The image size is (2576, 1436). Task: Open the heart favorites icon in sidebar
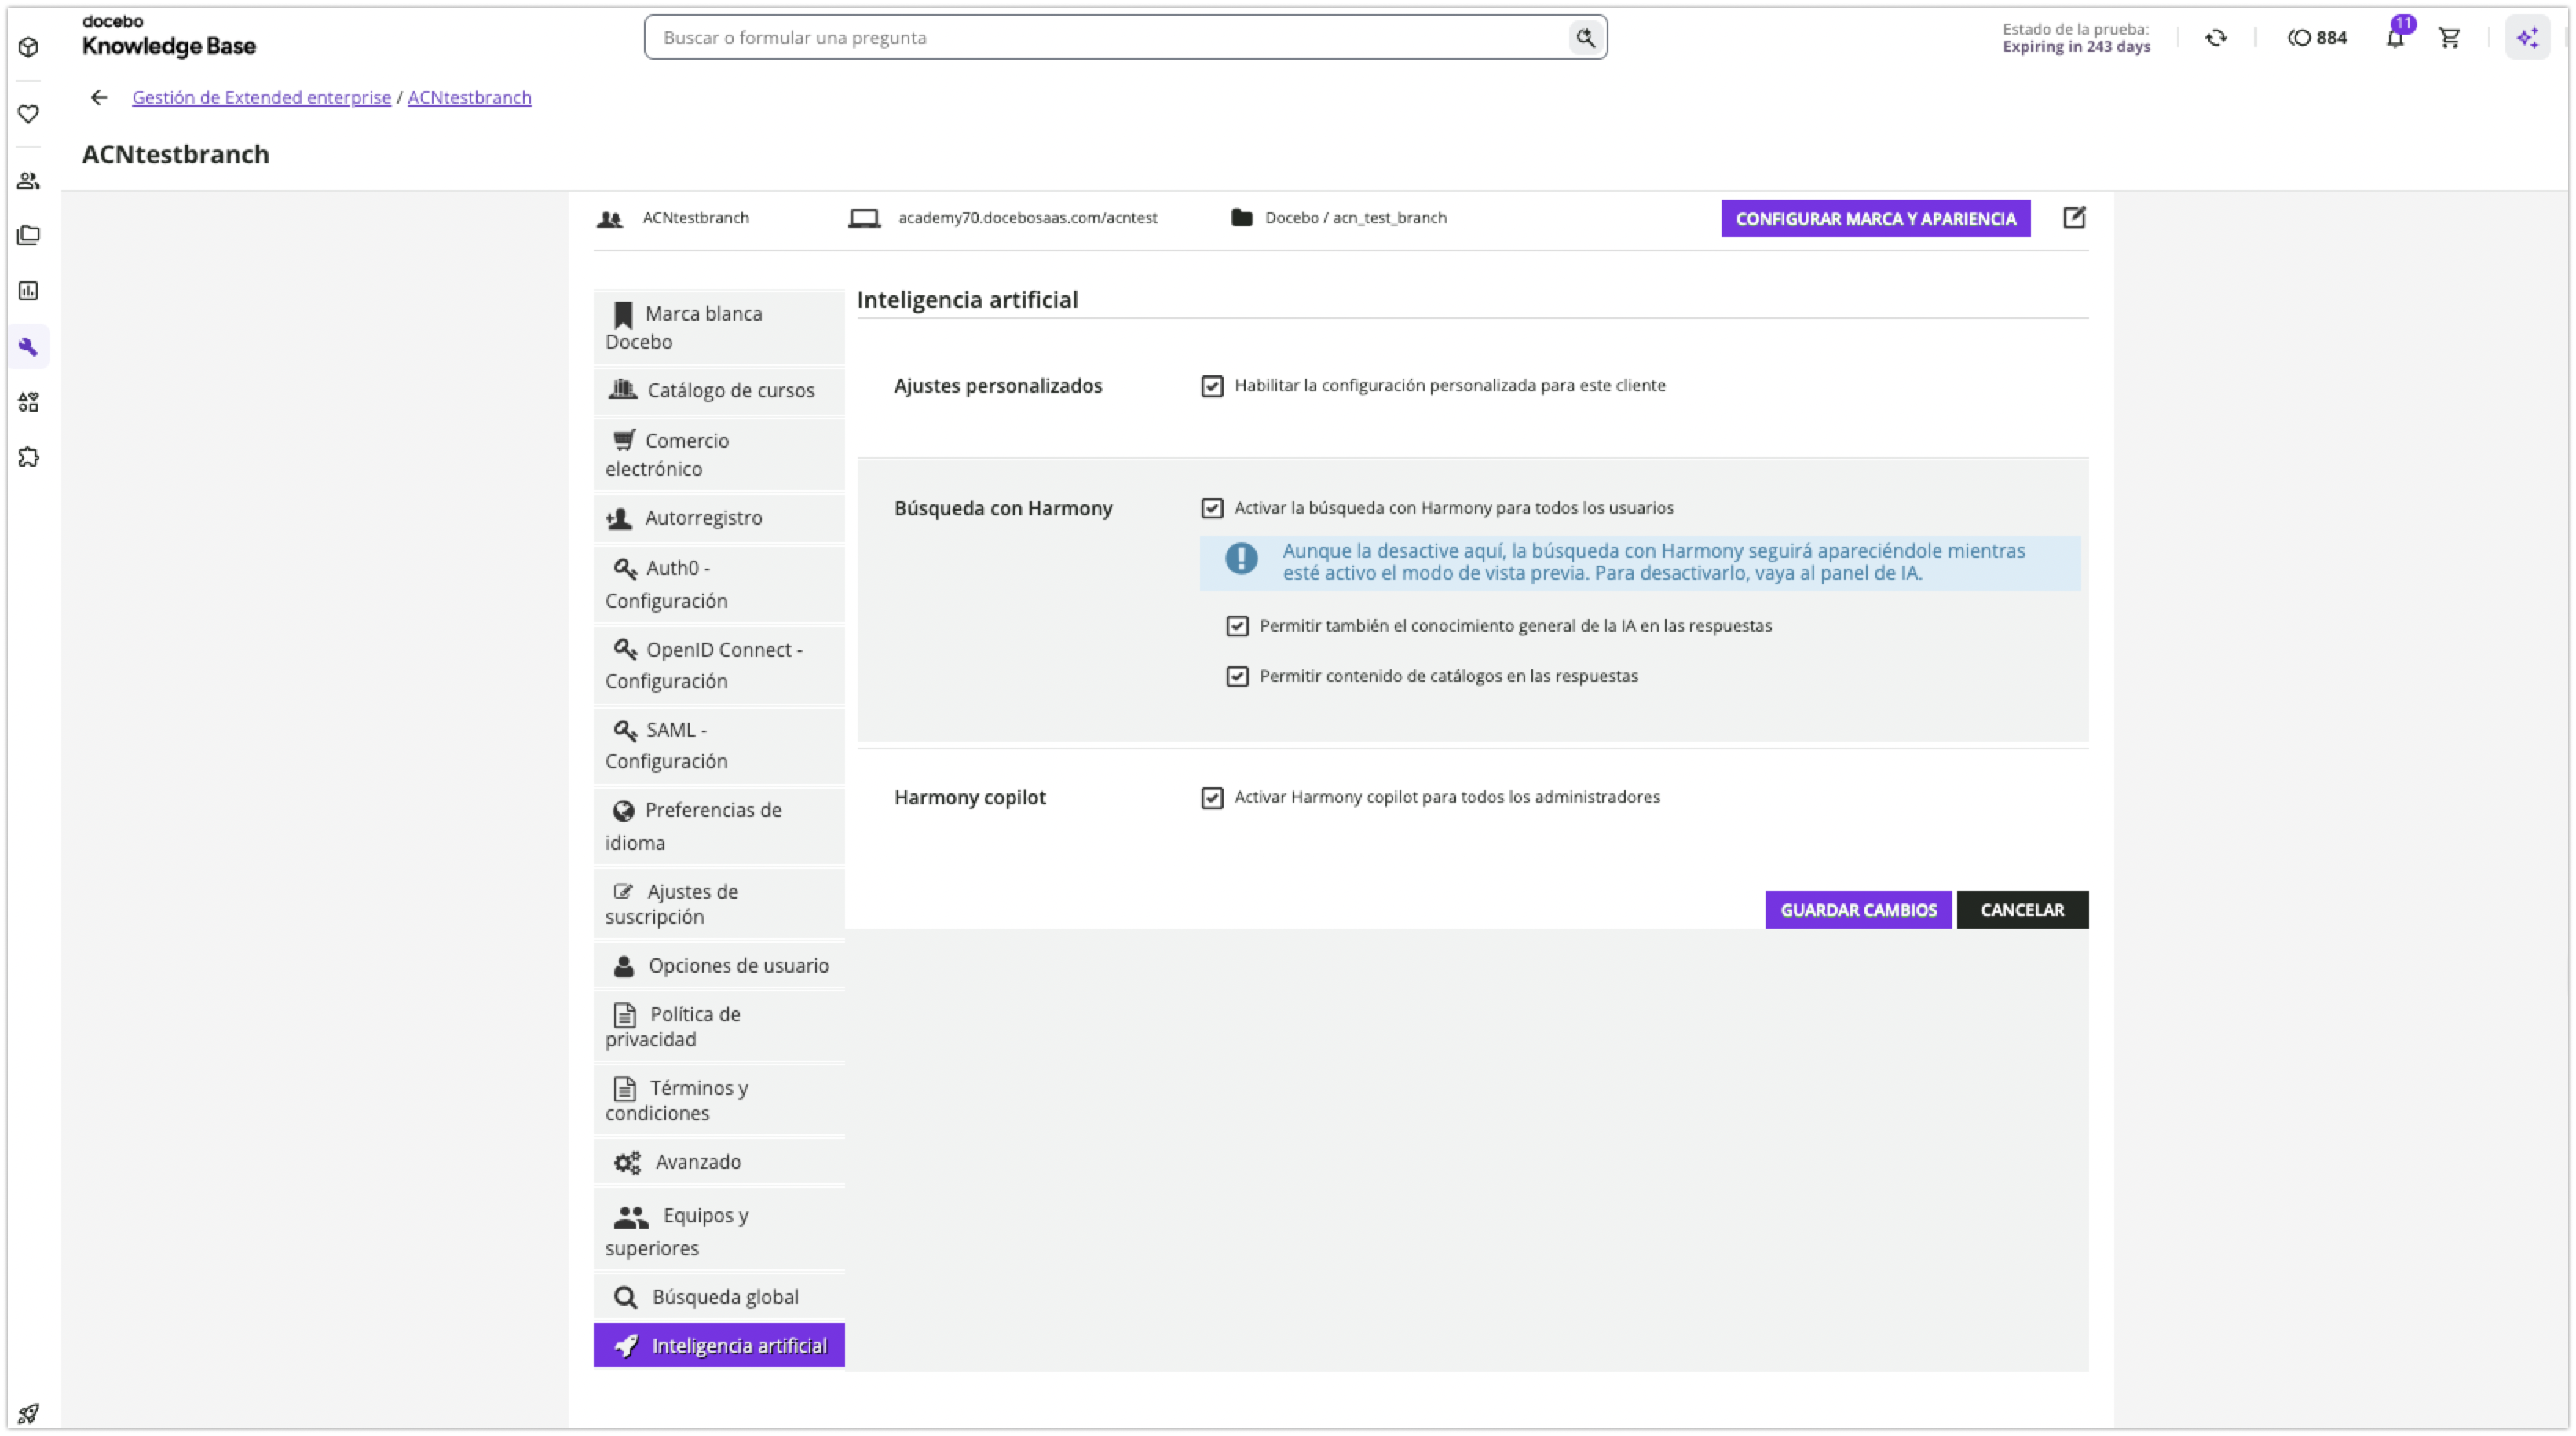[x=28, y=114]
